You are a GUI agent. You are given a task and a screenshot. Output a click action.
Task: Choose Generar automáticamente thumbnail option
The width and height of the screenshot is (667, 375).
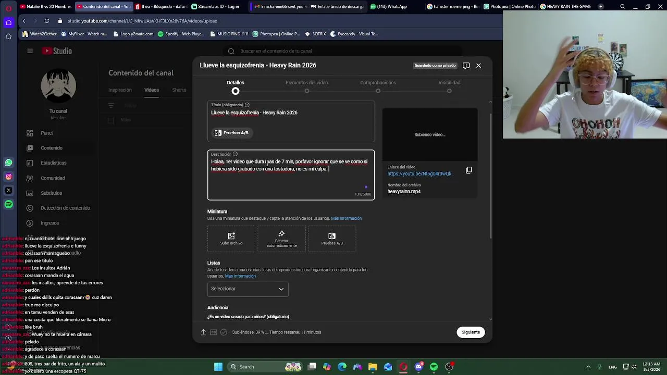(x=281, y=239)
